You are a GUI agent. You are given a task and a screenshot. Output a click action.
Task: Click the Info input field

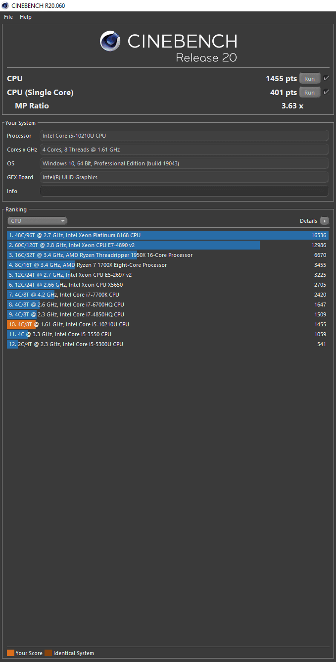[x=184, y=191]
